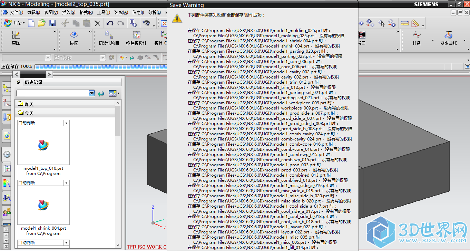Open the Roles sidebar tab with people icon
This screenshot has width=470, height=251.
point(6,211)
